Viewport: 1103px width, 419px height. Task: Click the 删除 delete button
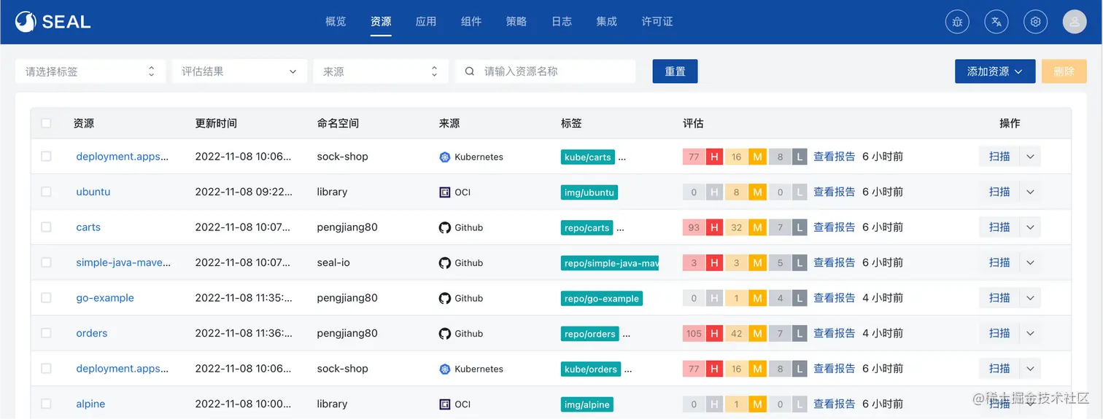(x=1064, y=71)
